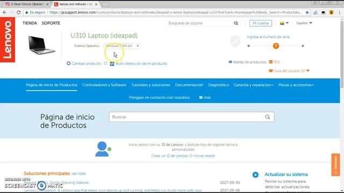This screenshot has height=193, width=344.
Task: Click the orange question mark step icon
Action: click(276, 46)
